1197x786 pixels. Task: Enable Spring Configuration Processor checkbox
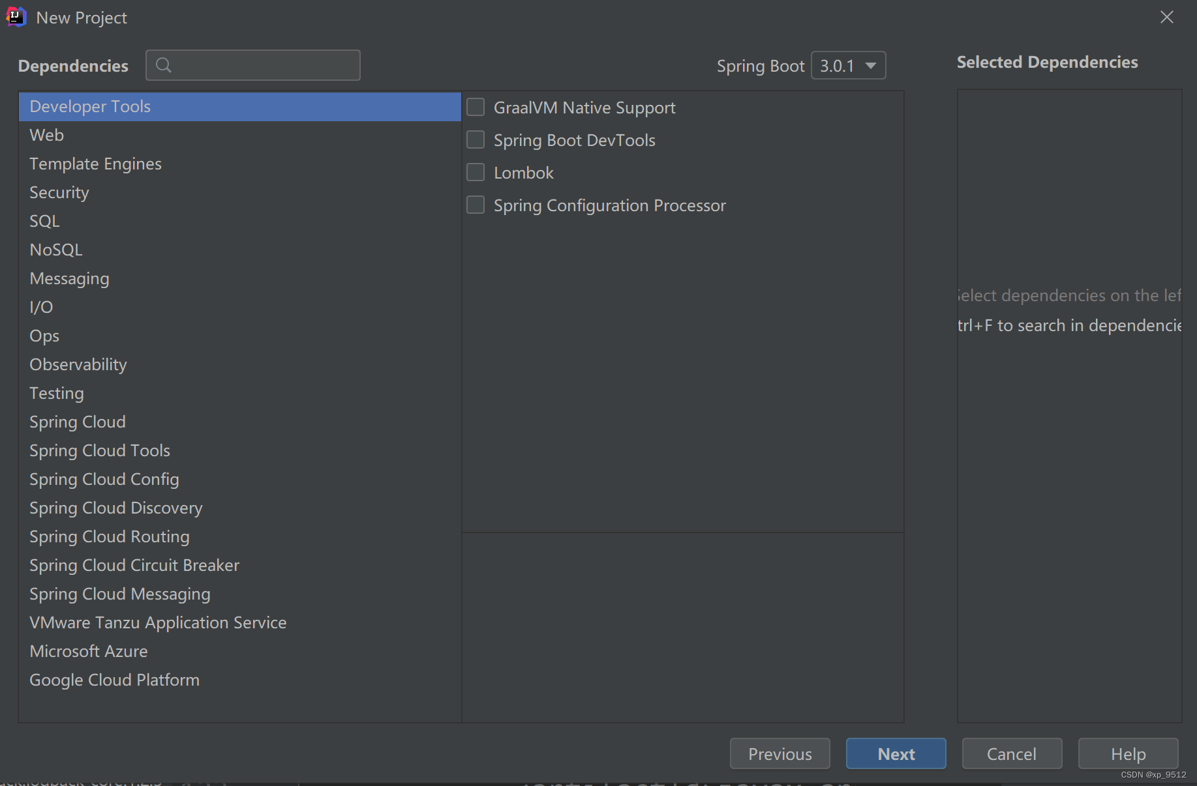point(476,205)
